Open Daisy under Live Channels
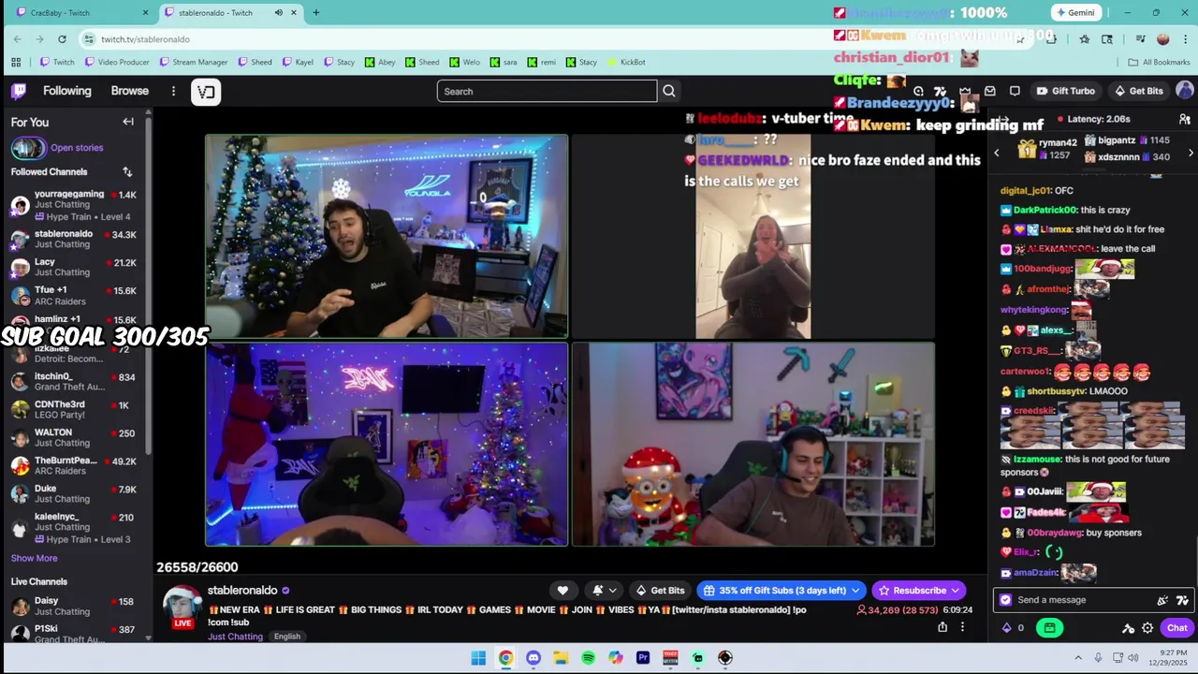Viewport: 1198px width, 674px height. (75, 606)
